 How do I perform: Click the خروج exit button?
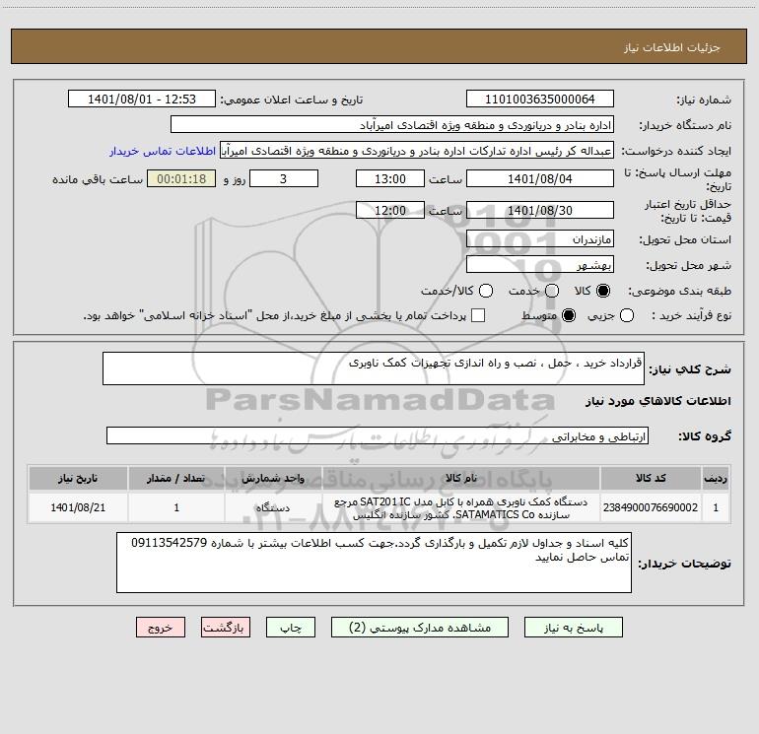tap(161, 628)
